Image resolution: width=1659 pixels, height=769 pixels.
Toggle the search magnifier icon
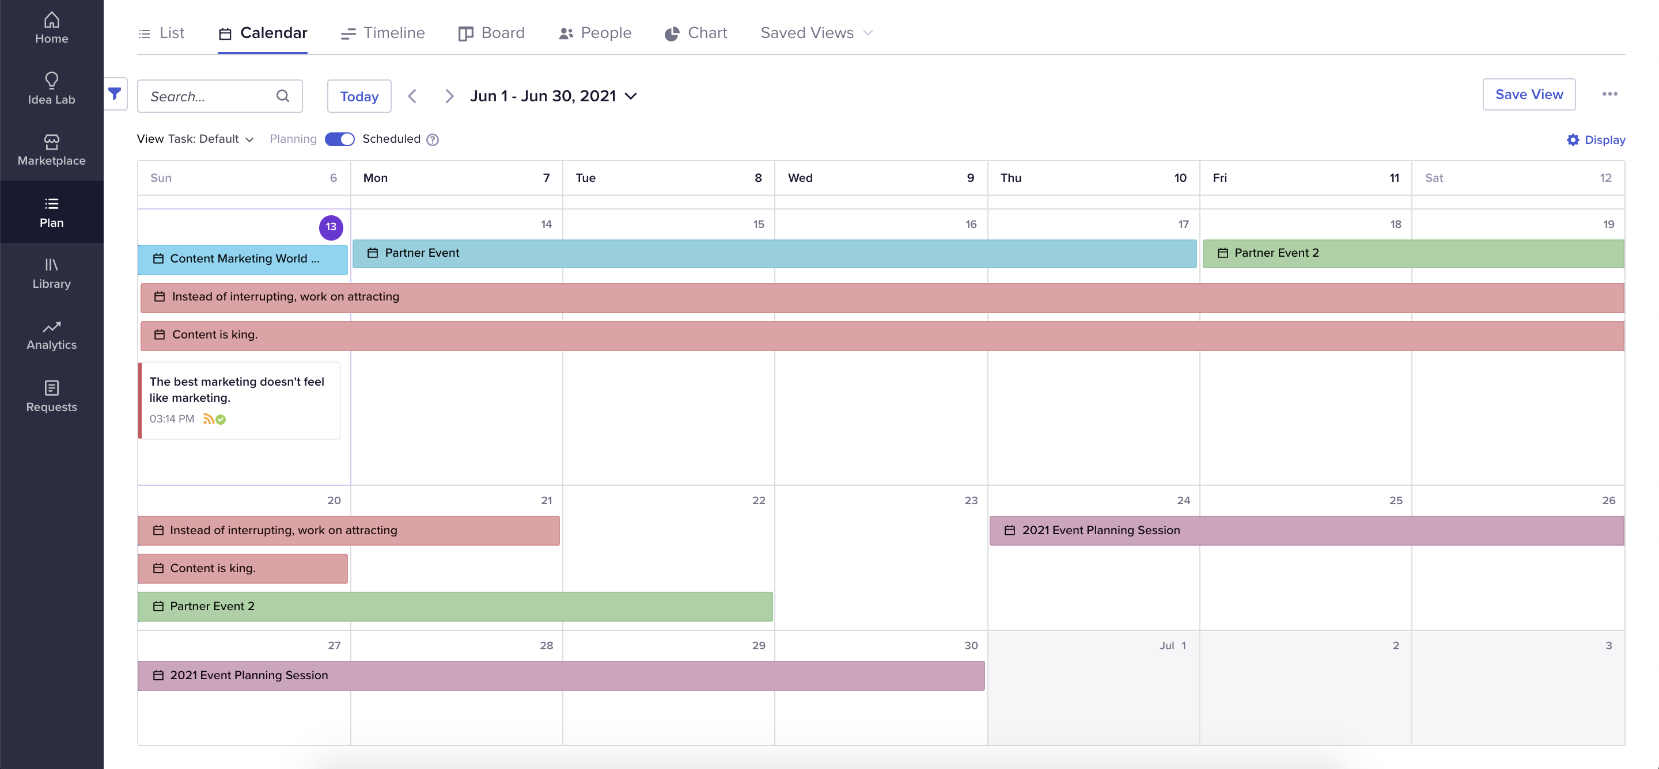click(x=283, y=96)
